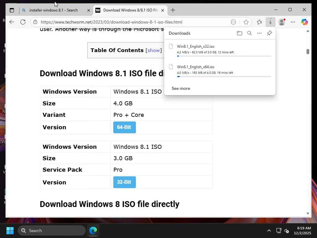The image size is (317, 238).
Task: Click the scrollbar up arrow
Action: click(x=308, y=31)
